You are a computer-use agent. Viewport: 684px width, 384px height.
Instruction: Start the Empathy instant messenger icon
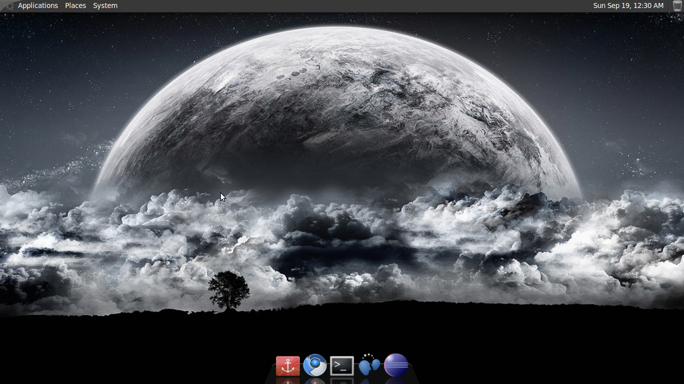point(369,365)
